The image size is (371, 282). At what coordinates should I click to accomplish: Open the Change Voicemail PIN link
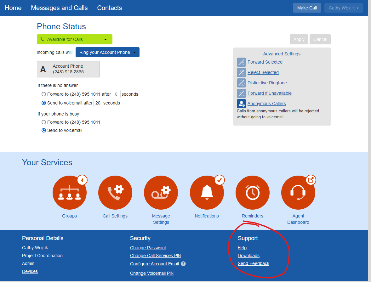click(x=152, y=273)
